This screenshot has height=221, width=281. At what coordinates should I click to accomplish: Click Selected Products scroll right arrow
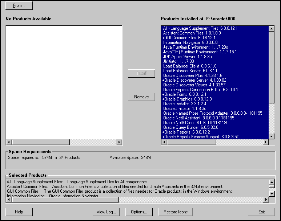[x=266, y=199]
